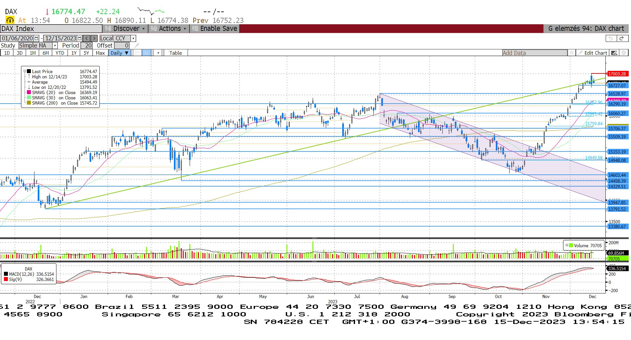Open the end date calendar picker

pyautogui.click(x=79, y=38)
